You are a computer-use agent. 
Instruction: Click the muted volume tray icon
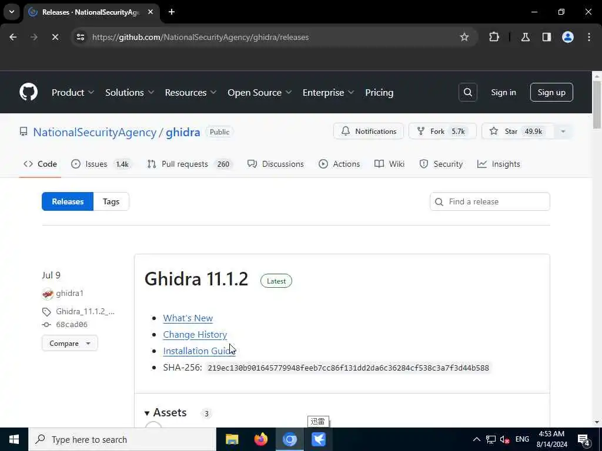(x=505, y=439)
